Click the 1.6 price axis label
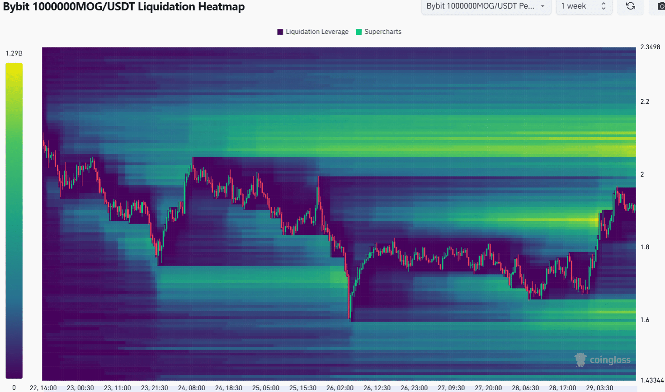665x392 pixels. click(645, 320)
